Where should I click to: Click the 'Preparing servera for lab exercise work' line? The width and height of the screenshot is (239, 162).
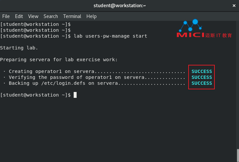tap(59, 60)
